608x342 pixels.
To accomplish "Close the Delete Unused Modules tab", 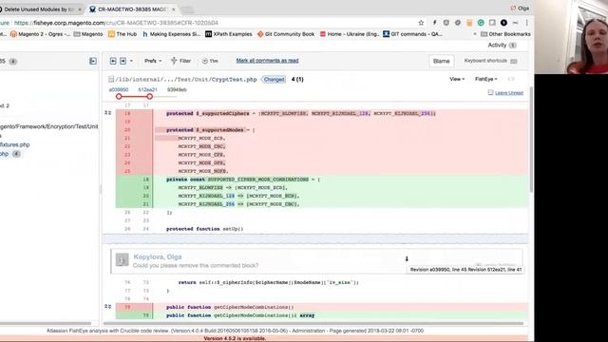I will 80,9.
